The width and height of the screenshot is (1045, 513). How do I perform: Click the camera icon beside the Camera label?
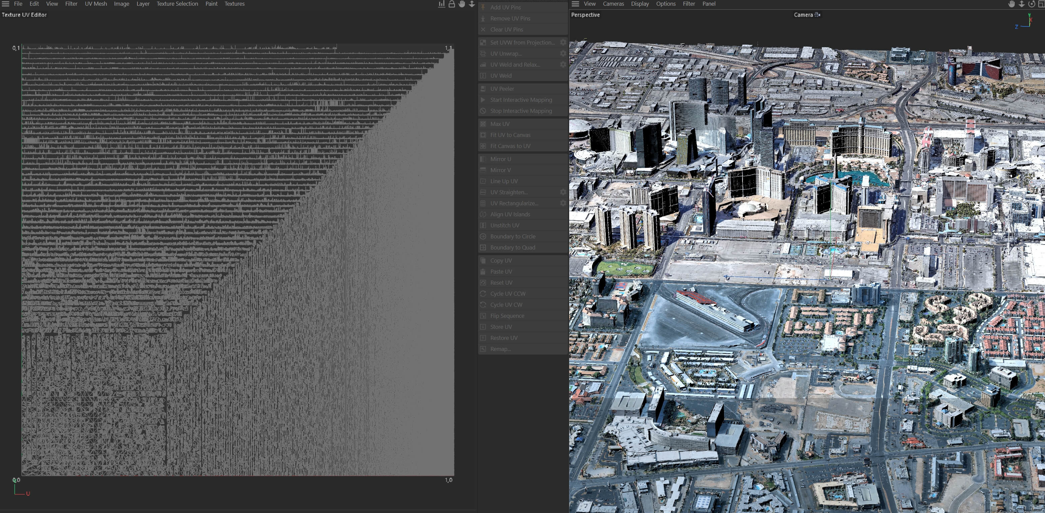tap(818, 15)
